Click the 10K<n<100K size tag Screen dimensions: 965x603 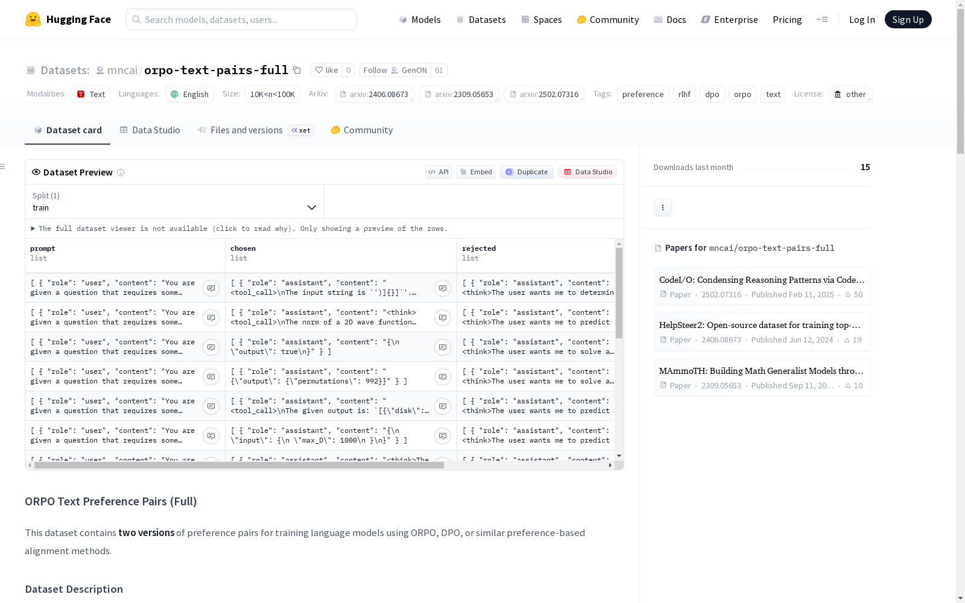tap(273, 94)
